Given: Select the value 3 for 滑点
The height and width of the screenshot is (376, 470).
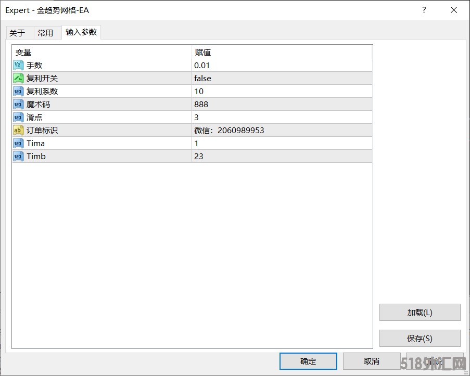Looking at the screenshot, I should click(x=282, y=117).
